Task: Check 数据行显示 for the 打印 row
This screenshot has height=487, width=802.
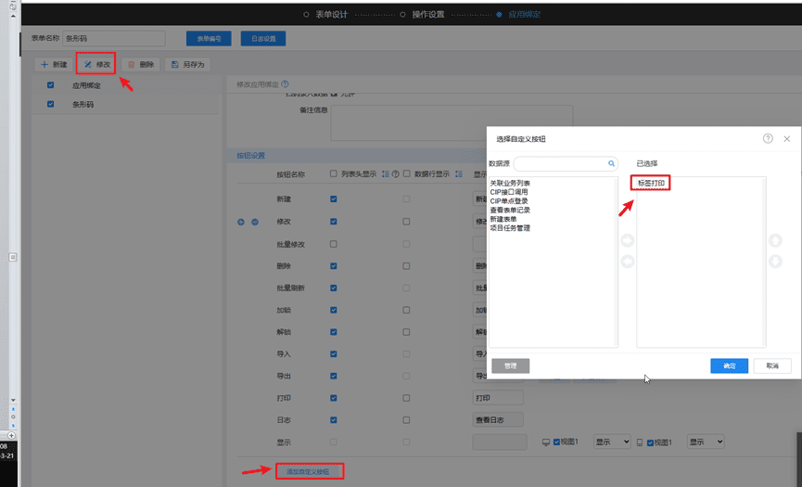Action: pyautogui.click(x=406, y=398)
